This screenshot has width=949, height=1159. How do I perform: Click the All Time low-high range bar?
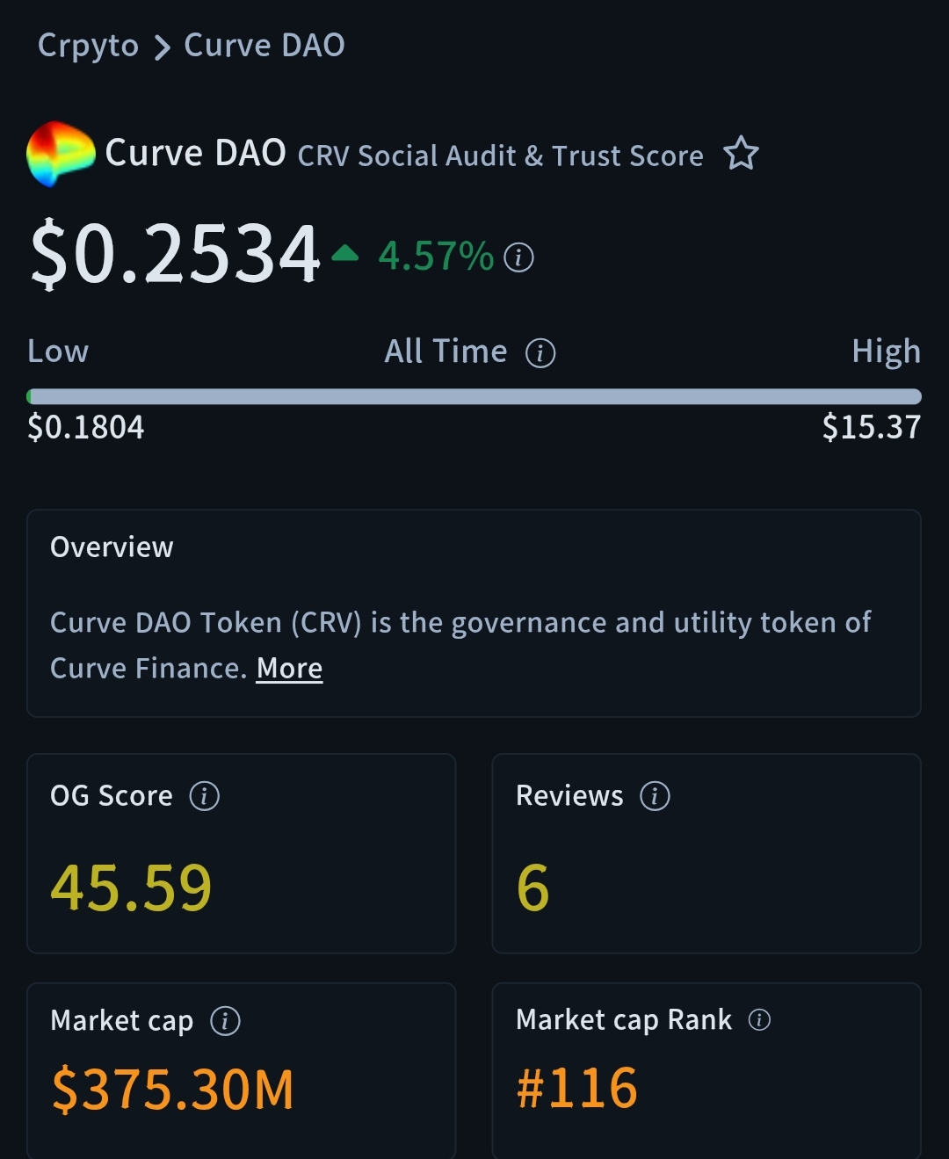tap(474, 396)
